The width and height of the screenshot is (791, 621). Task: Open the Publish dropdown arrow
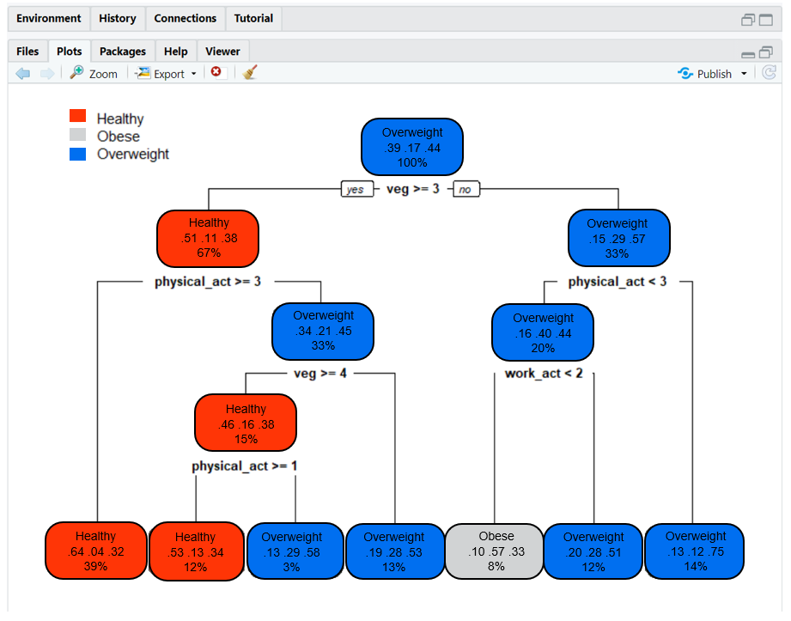744,73
